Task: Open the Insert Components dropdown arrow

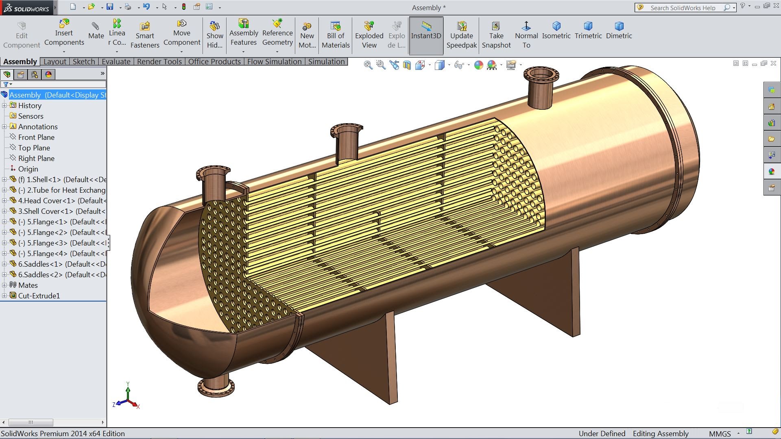Action: (64, 52)
